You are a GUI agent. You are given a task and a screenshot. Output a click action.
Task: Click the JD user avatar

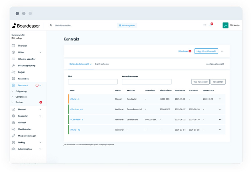click(225, 25)
